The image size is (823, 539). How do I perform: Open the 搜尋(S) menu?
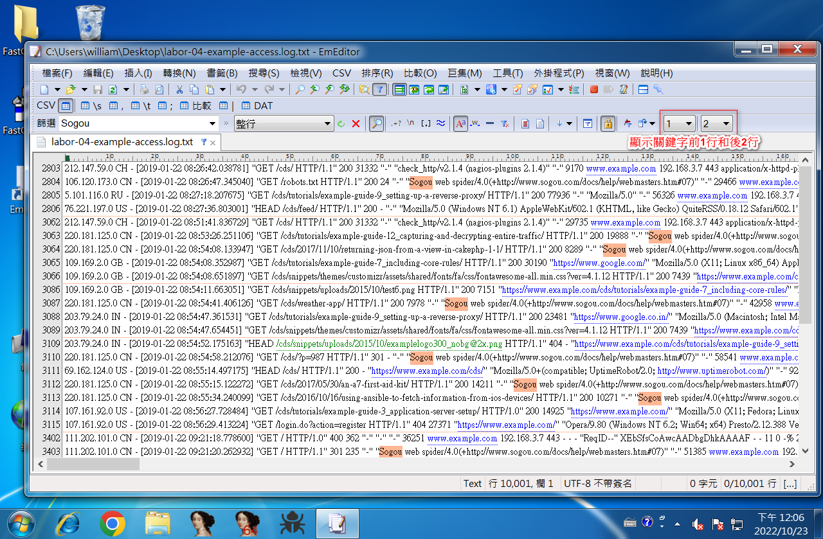click(264, 73)
